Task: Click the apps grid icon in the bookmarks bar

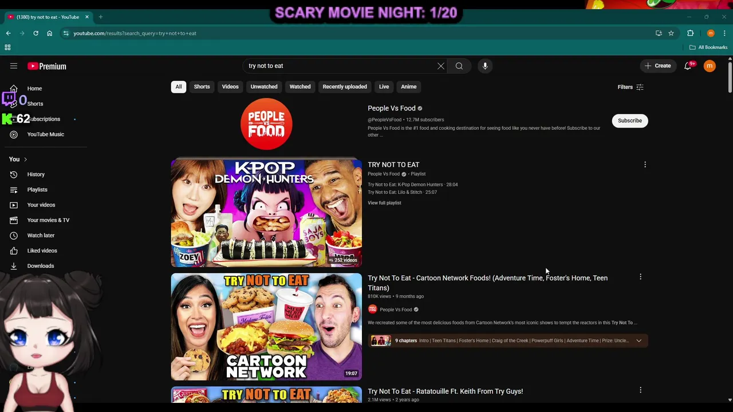Action: 7,47
